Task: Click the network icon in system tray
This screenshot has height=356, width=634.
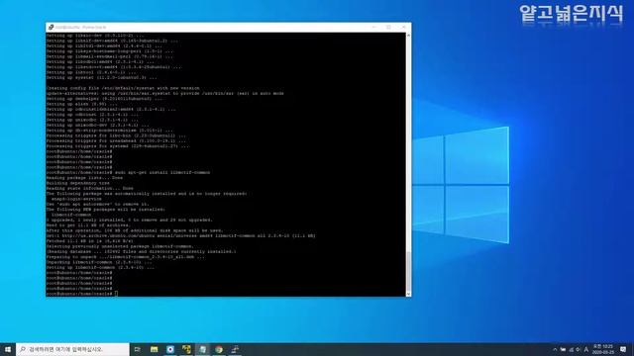Action: pos(571,349)
